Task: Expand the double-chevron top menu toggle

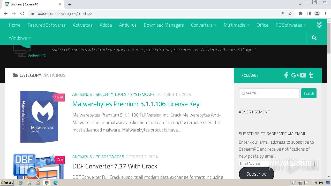Action: [x=319, y=25]
